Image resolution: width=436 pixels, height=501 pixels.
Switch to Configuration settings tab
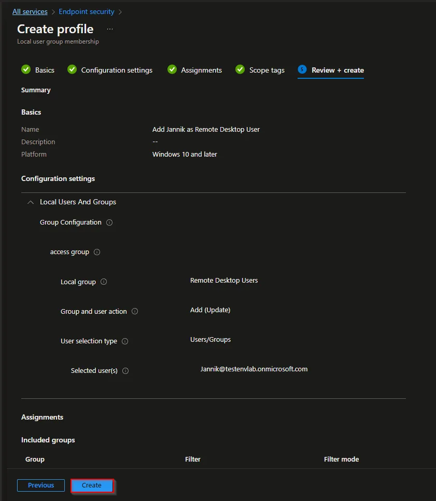(x=117, y=71)
